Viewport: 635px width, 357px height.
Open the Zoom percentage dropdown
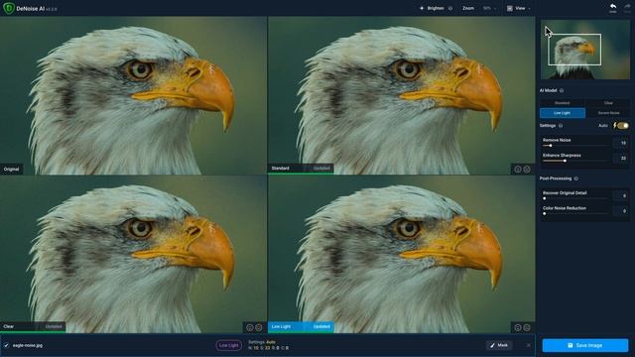click(x=489, y=8)
